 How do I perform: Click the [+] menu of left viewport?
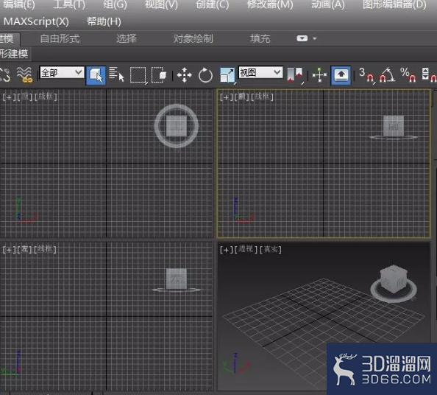(9, 249)
